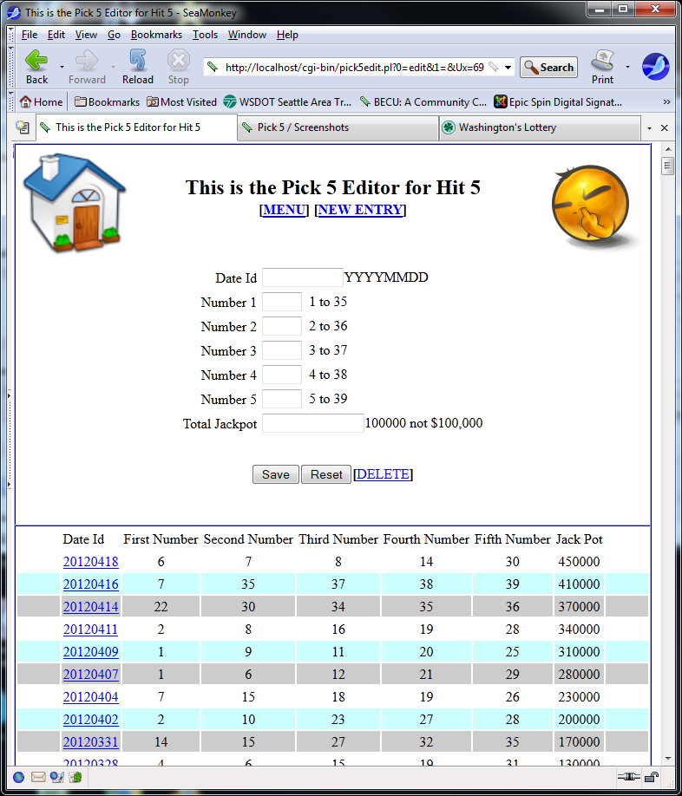Open the list all tabs dropdown
The width and height of the screenshot is (682, 796).
(649, 128)
